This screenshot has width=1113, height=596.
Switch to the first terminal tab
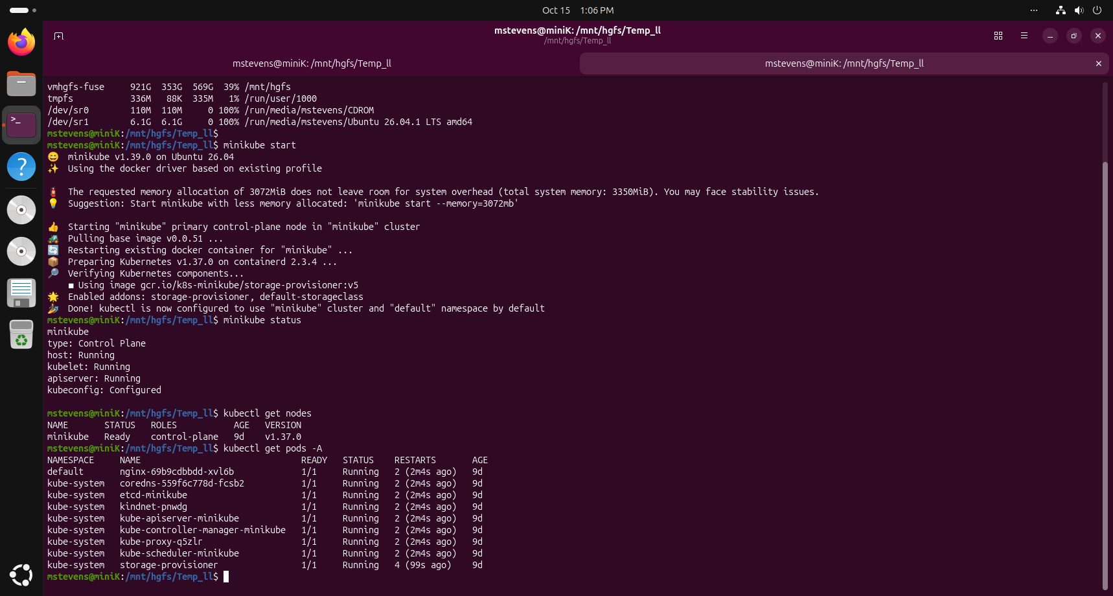(312, 63)
